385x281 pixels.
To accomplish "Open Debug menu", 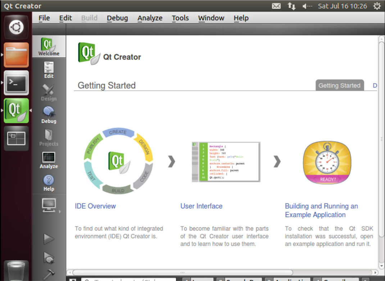I will pyautogui.click(x=117, y=18).
